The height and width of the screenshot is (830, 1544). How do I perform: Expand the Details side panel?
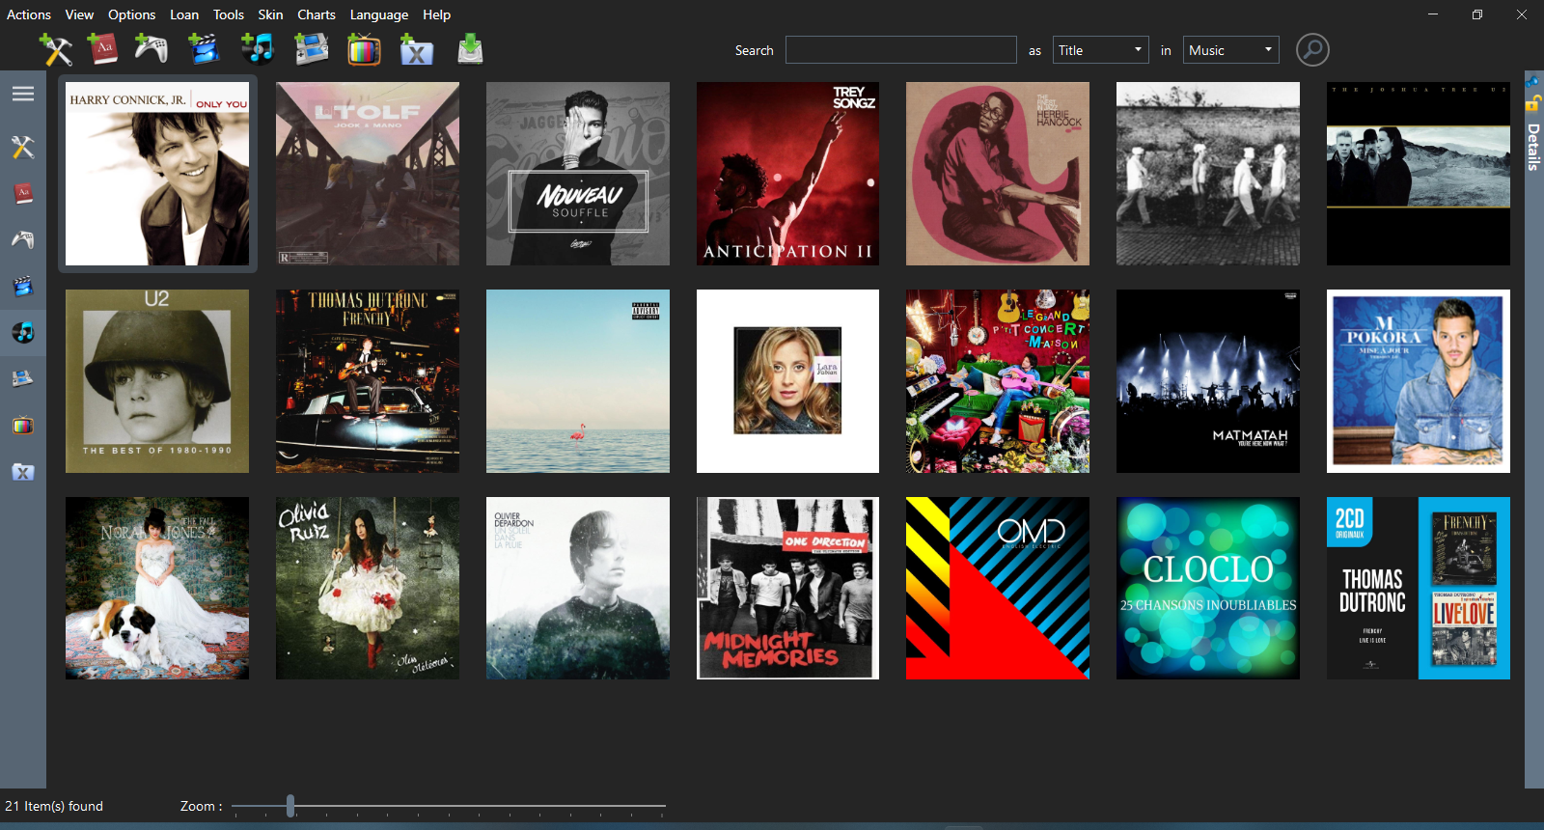tap(1532, 148)
